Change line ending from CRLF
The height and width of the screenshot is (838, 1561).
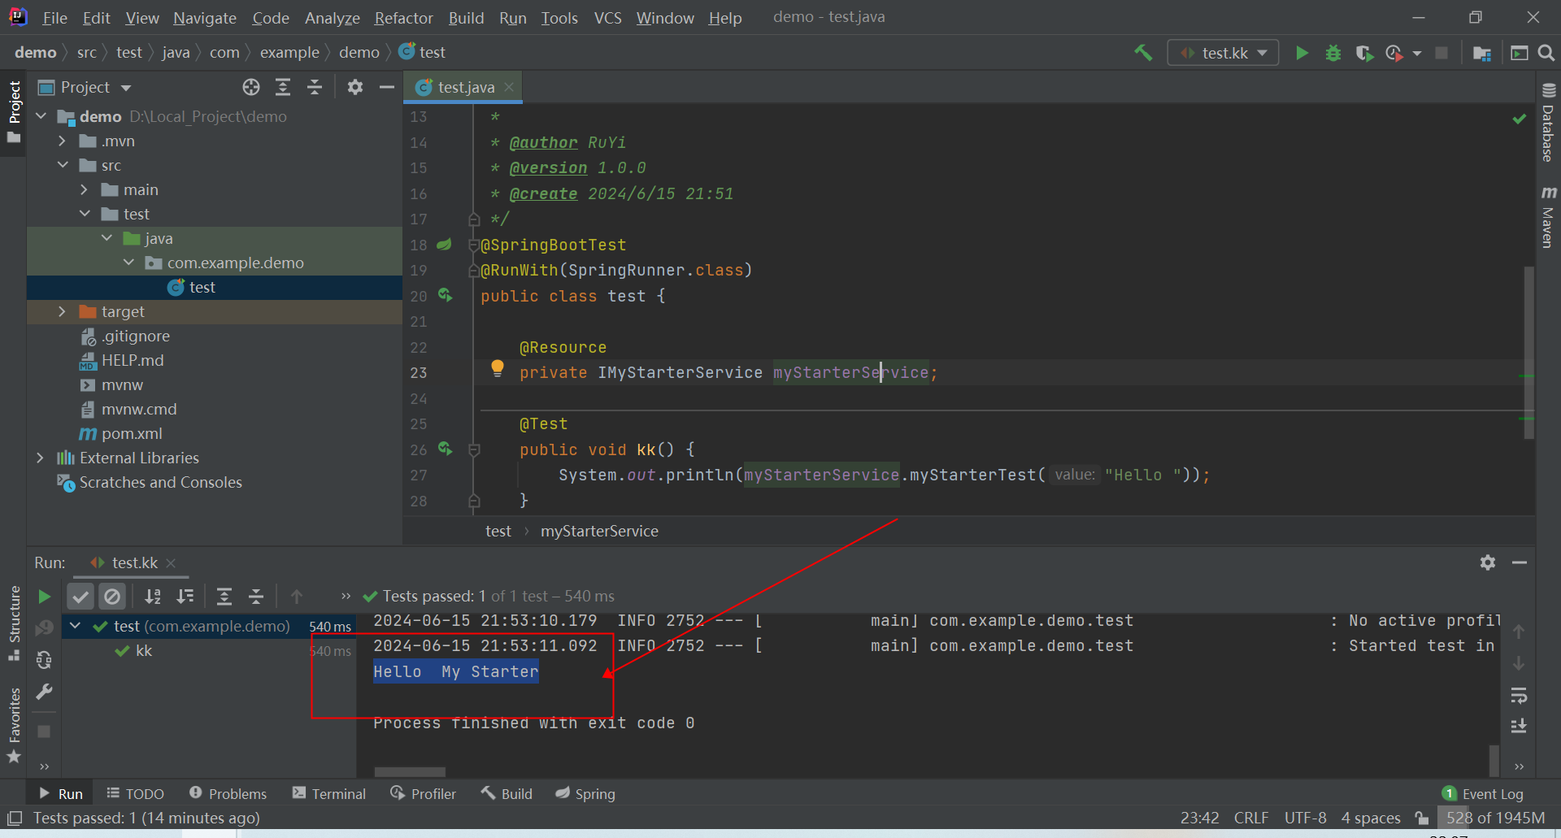(1250, 818)
